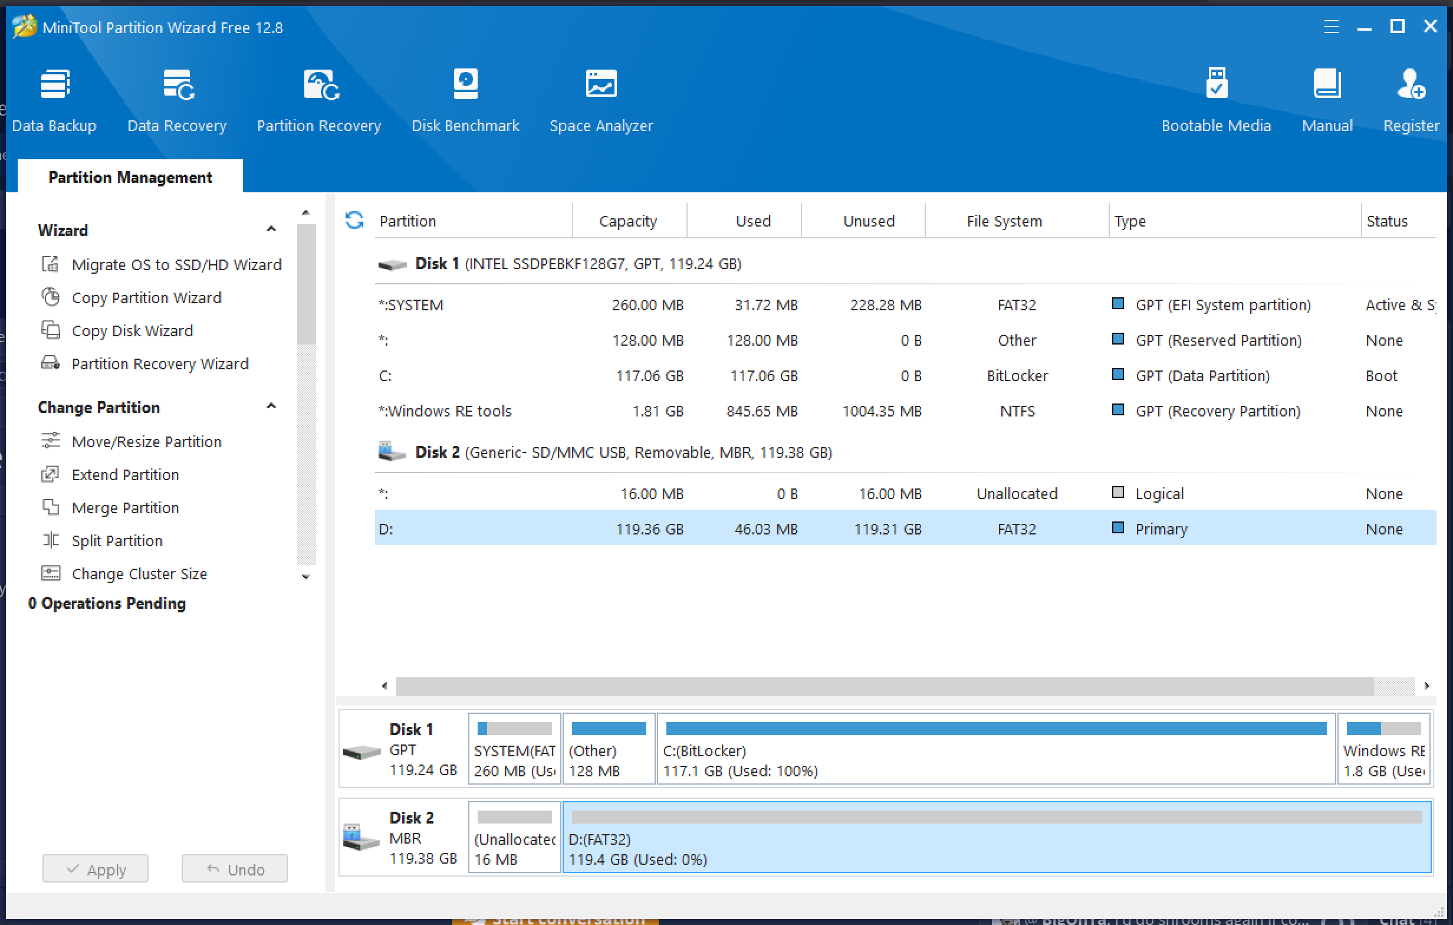
Task: Open the Space Analyzer tool
Action: pos(601,100)
